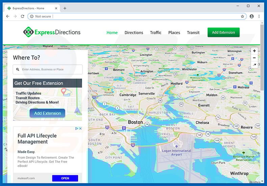Image resolution: width=267 pixels, height=186 pixels.
Task: Click the Medford label on the map
Action: tap(176, 84)
